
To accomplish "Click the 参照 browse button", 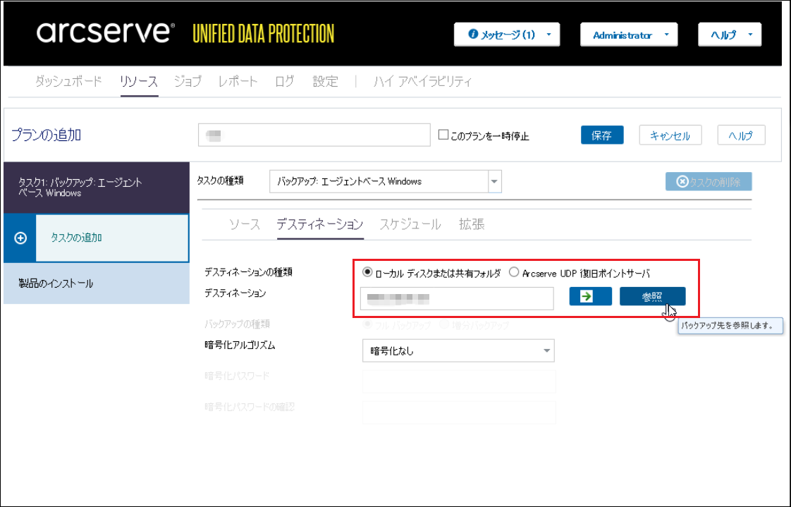I will (652, 297).
